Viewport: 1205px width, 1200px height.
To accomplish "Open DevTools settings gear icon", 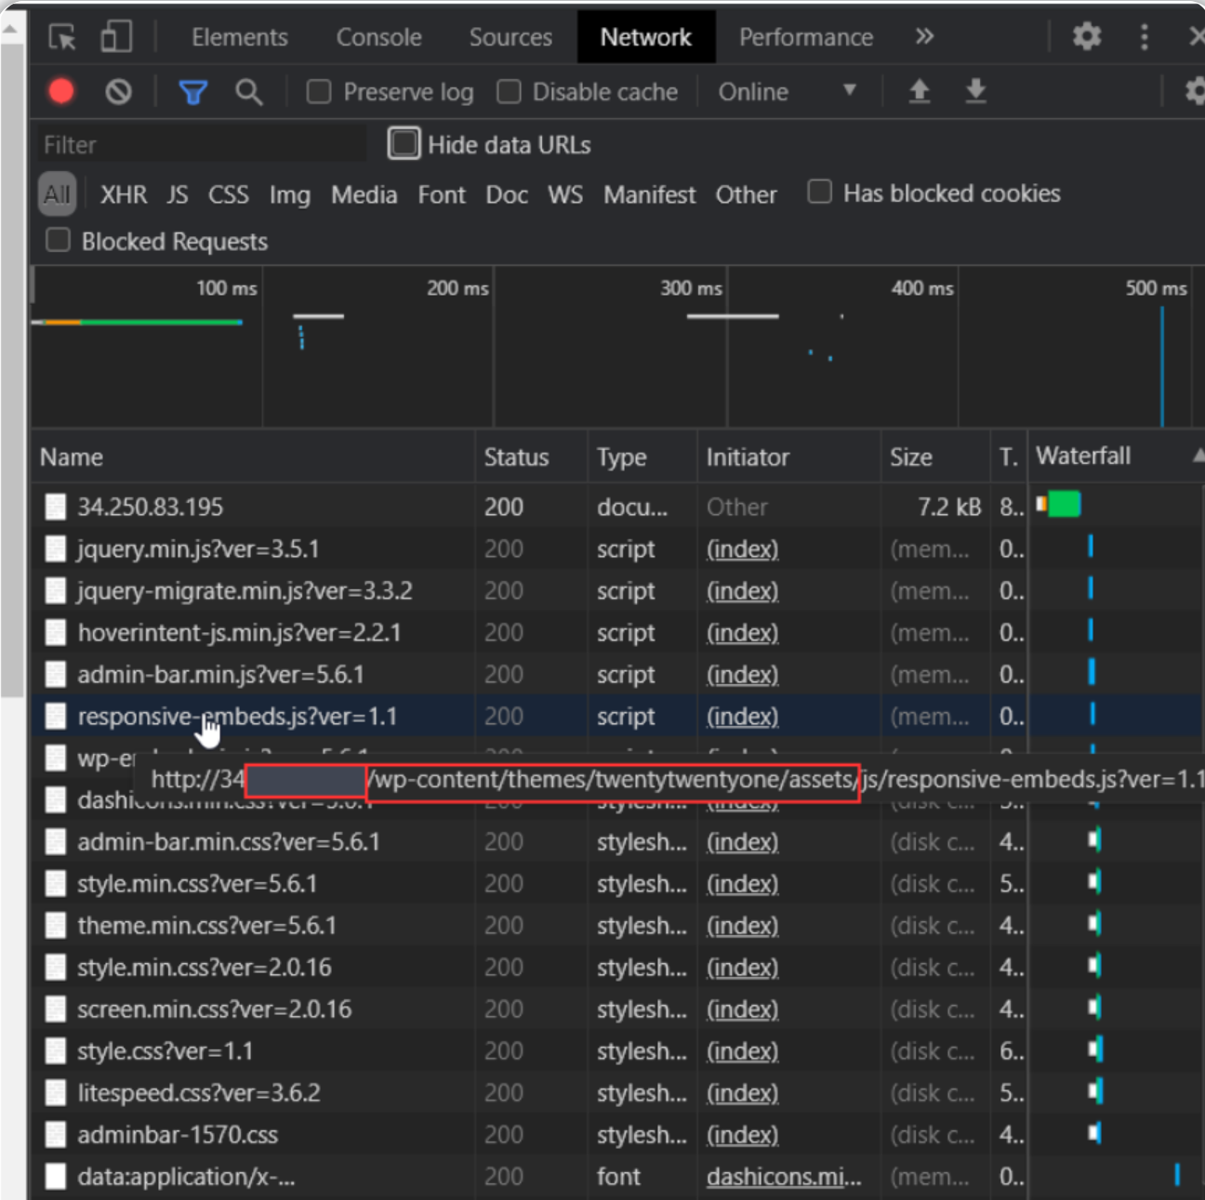I will (x=1086, y=37).
